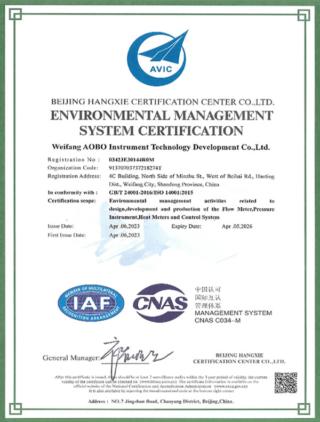This screenshot has width=320, height=422.
Task: Click the 'First Issue Date:' label
Action: tap(67, 235)
